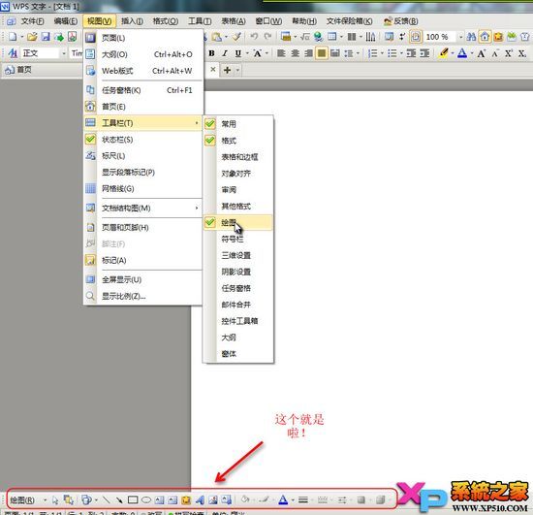Open the 正文 style dropdown
Screen dimensions: 533x515
click(64, 53)
